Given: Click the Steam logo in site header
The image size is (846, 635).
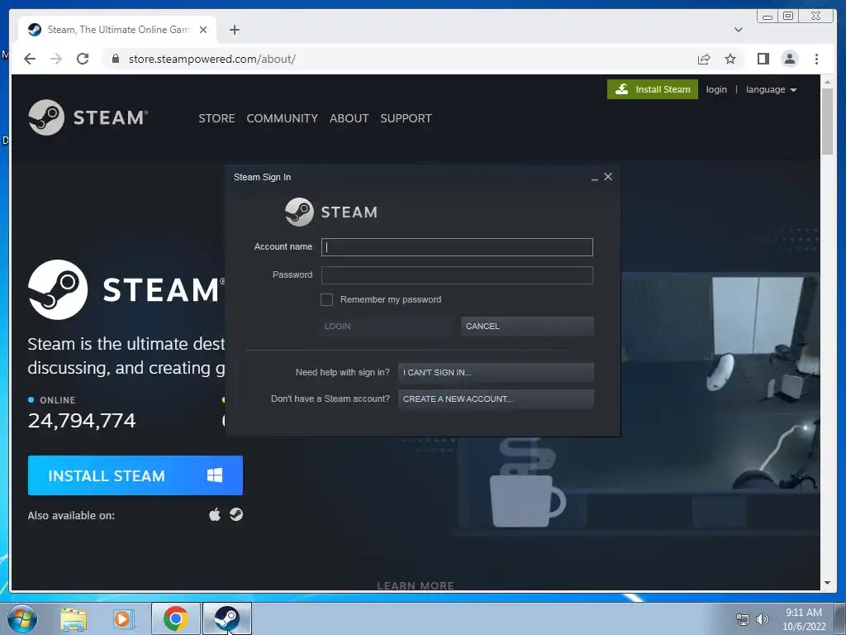Looking at the screenshot, I should 88,117.
